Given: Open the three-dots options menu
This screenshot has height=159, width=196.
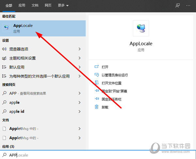Looking at the screenshot, I should tap(188, 6).
